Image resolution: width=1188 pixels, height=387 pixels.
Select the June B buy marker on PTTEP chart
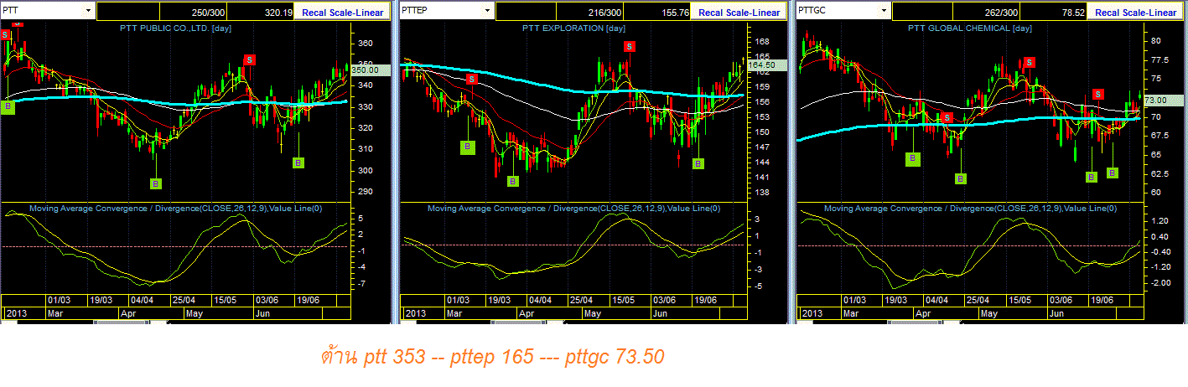coord(698,163)
